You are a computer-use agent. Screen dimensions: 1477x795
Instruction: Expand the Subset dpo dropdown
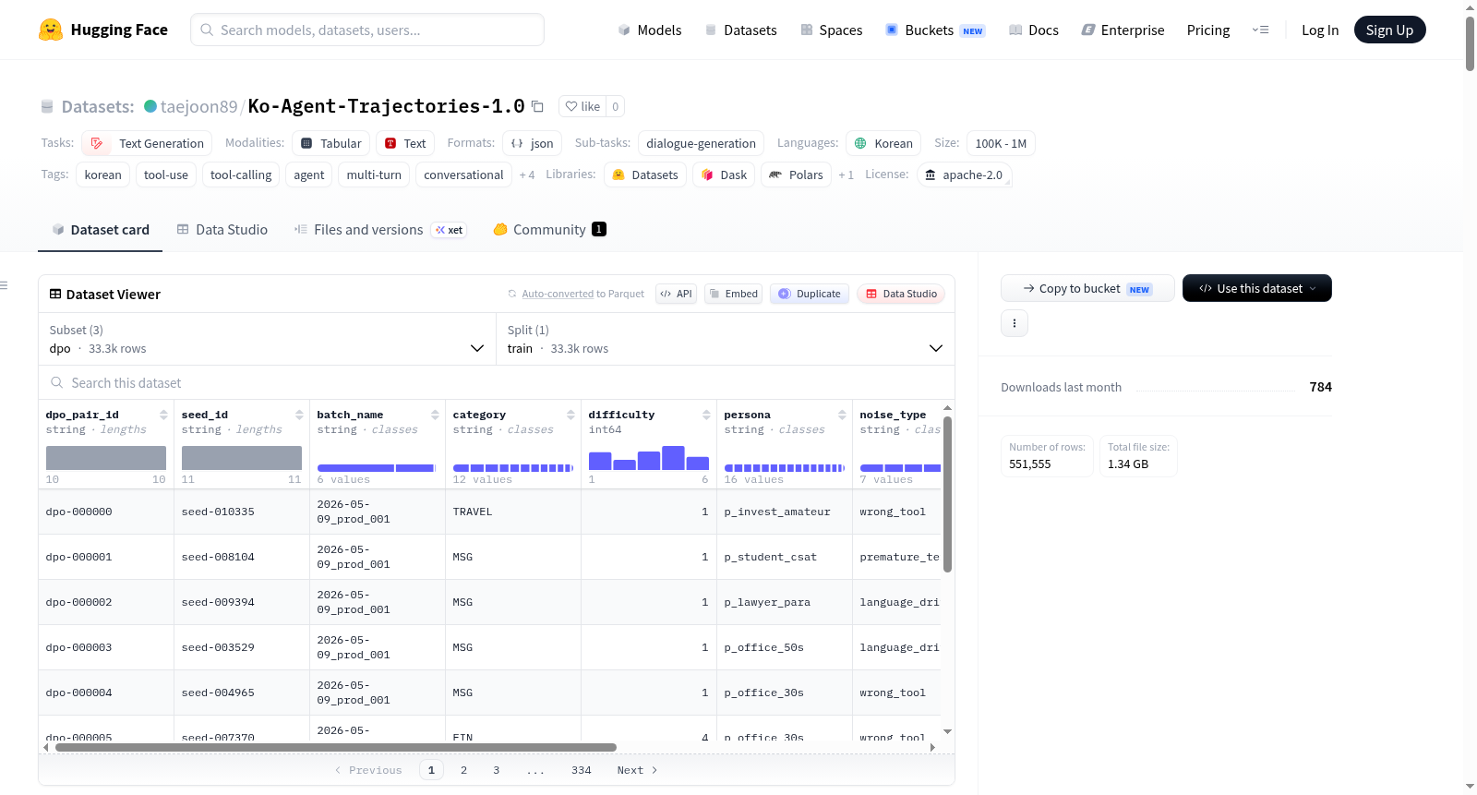(x=267, y=339)
